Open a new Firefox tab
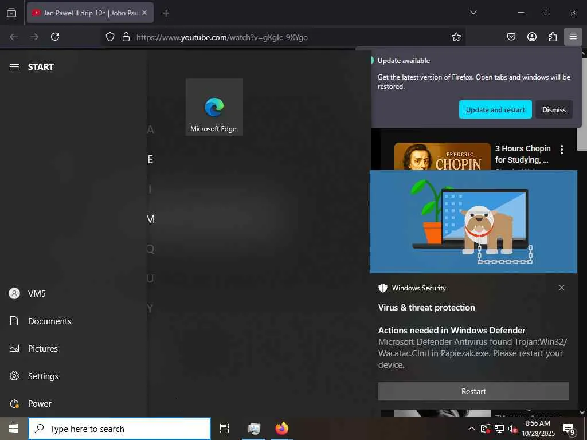The image size is (587, 440). point(166,13)
